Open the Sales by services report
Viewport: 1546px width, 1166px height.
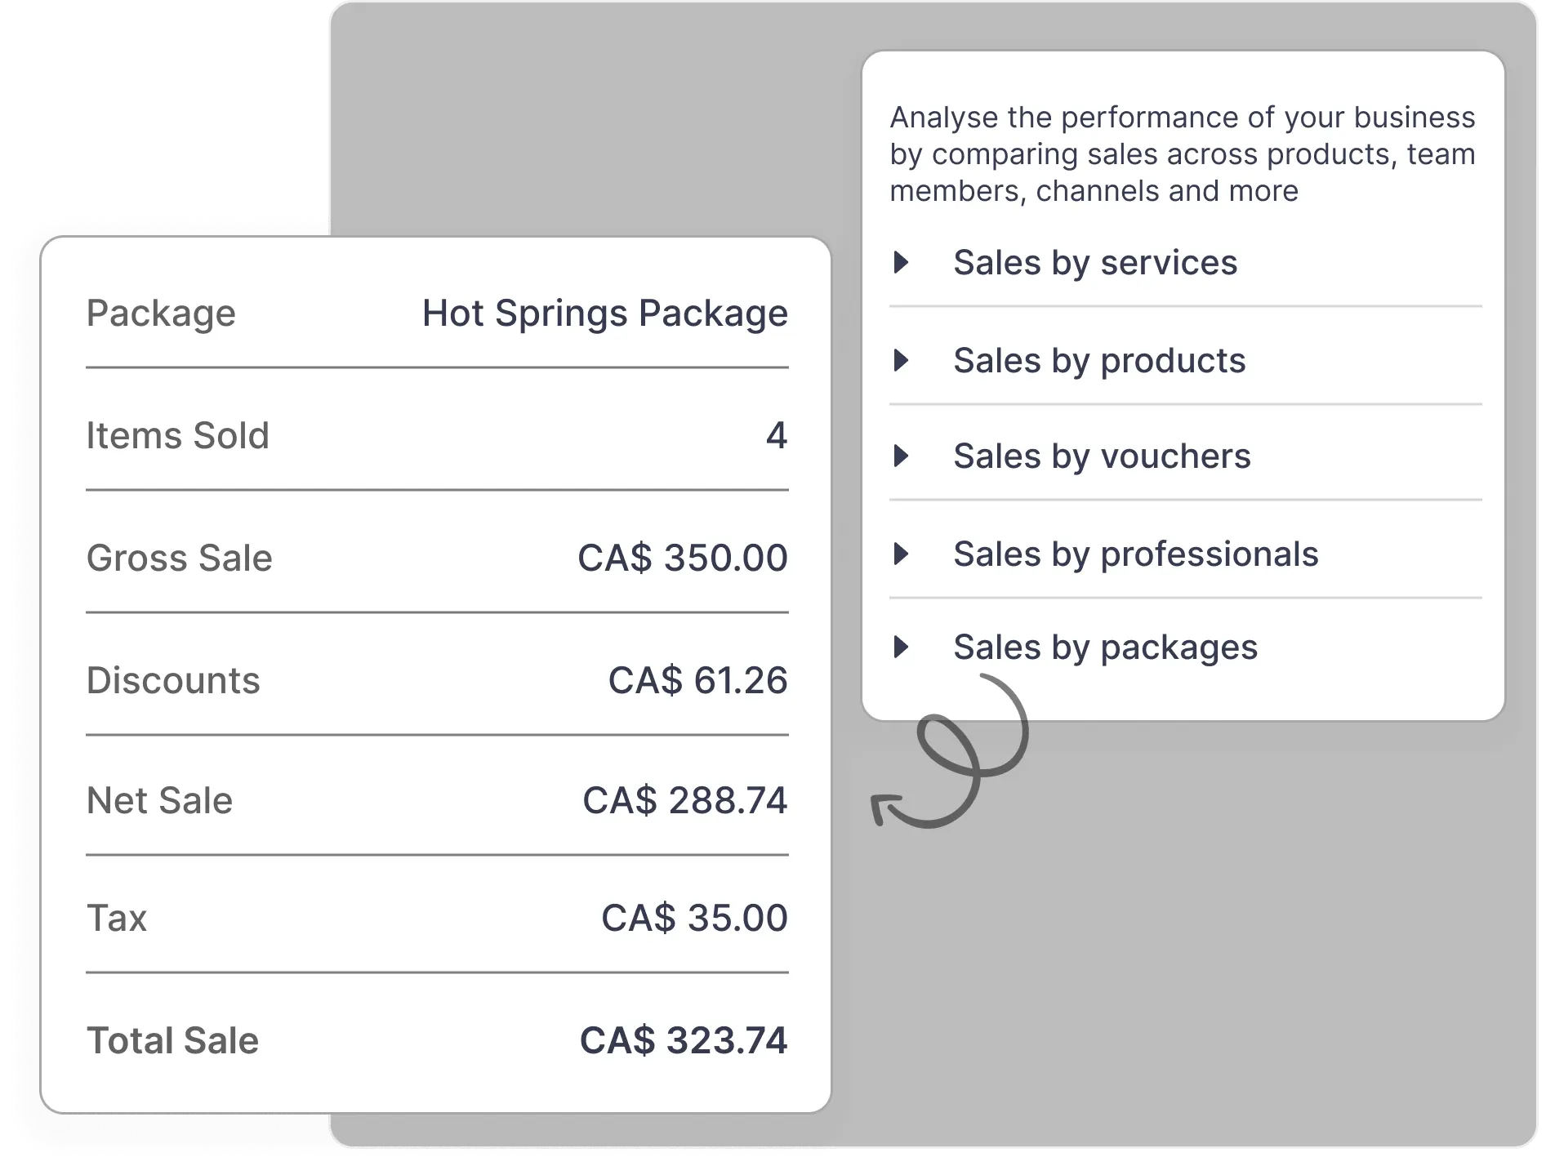tap(1095, 263)
